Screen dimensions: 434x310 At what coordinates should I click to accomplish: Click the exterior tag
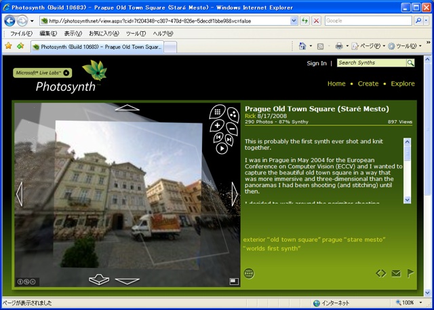(x=254, y=239)
